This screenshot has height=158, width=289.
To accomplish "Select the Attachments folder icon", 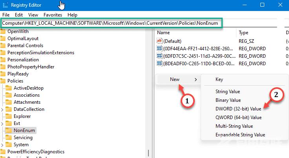I will [9, 102].
